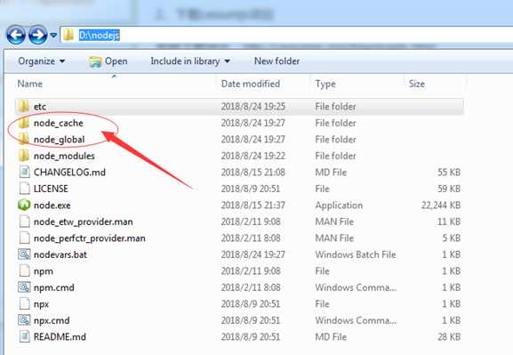Select the file name CHANGELOG.md
The width and height of the screenshot is (513, 355).
tap(69, 173)
